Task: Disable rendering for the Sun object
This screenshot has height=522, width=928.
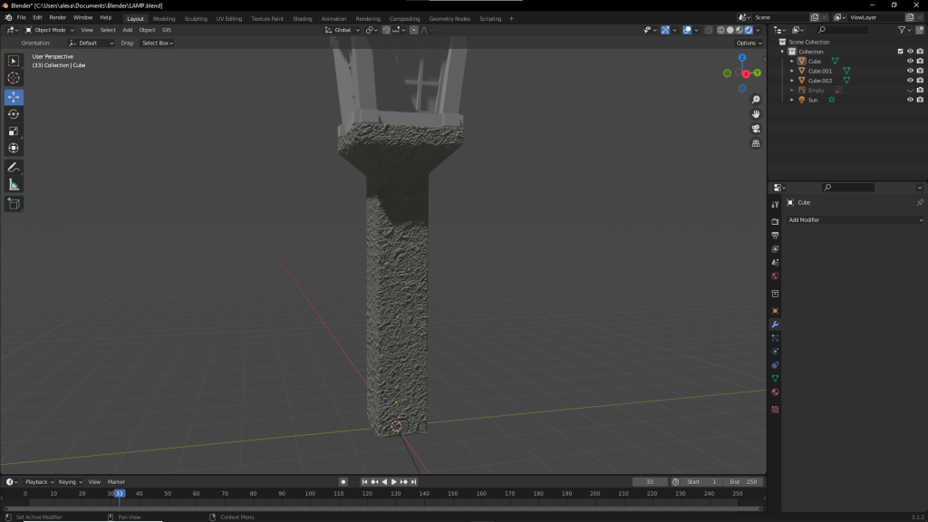Action: [x=920, y=100]
